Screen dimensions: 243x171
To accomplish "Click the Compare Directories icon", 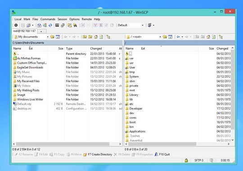I will pos(39,25).
